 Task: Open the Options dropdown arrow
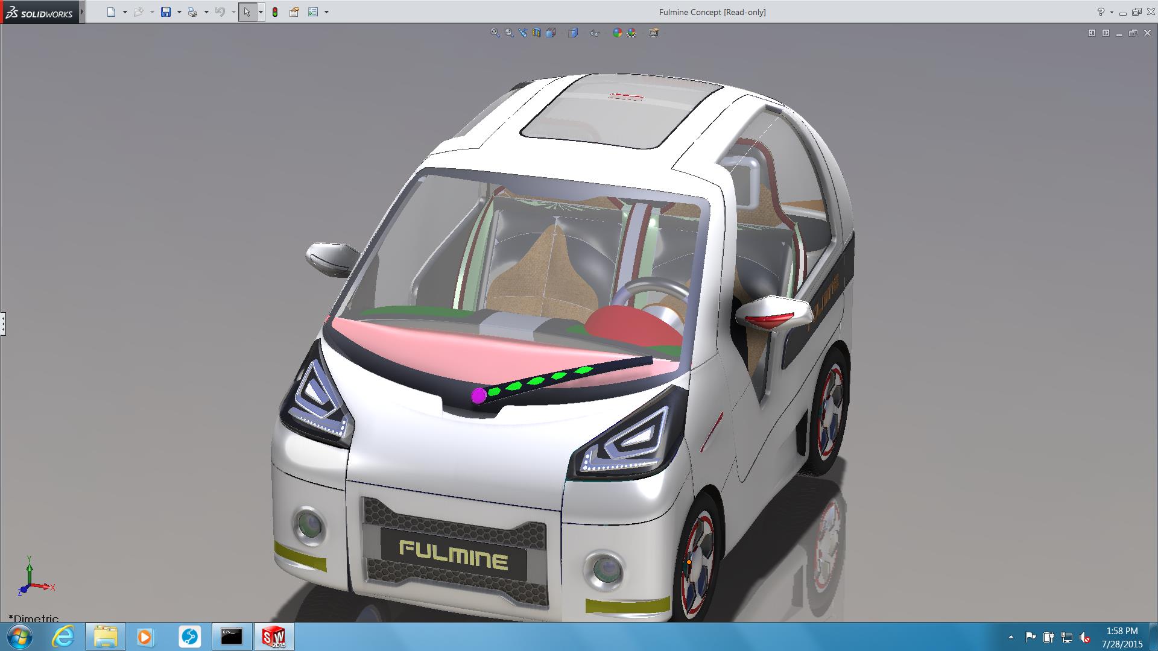pos(326,12)
